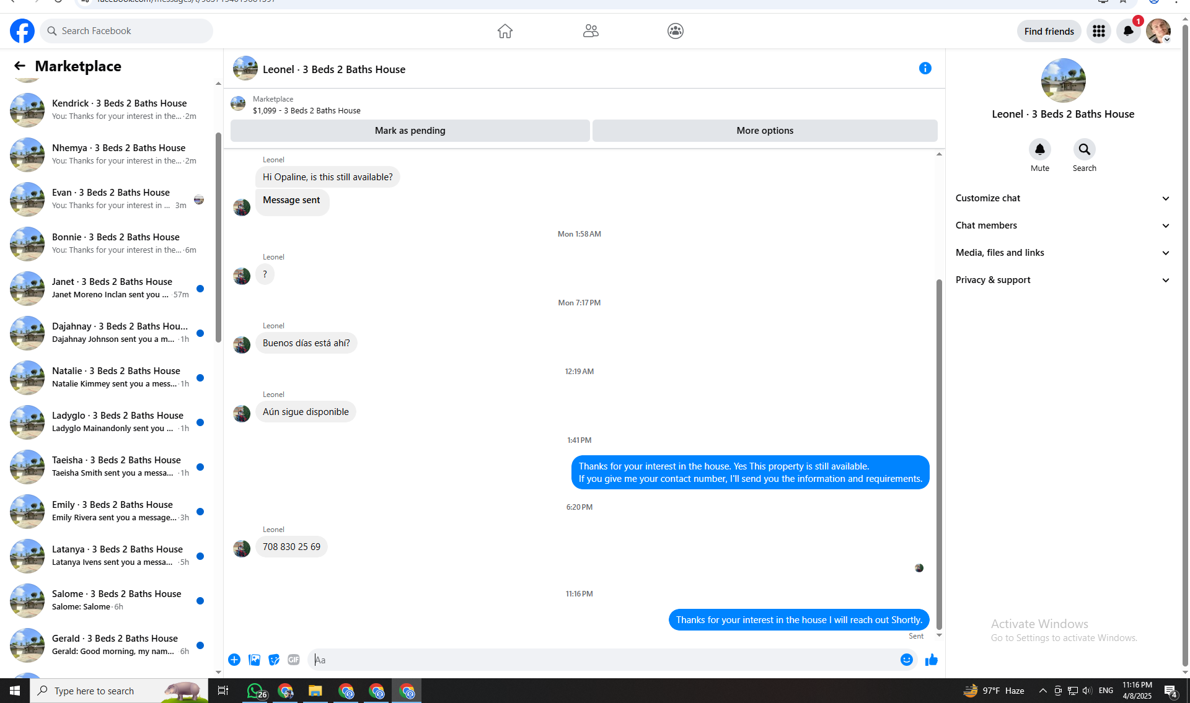The image size is (1190, 703).
Task: Click the GIF picker icon
Action: (x=294, y=660)
